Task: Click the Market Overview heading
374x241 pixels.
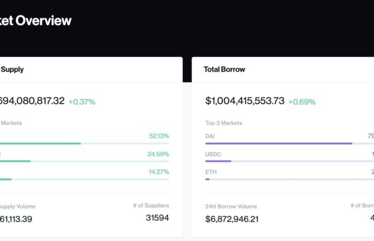Action: [35, 21]
